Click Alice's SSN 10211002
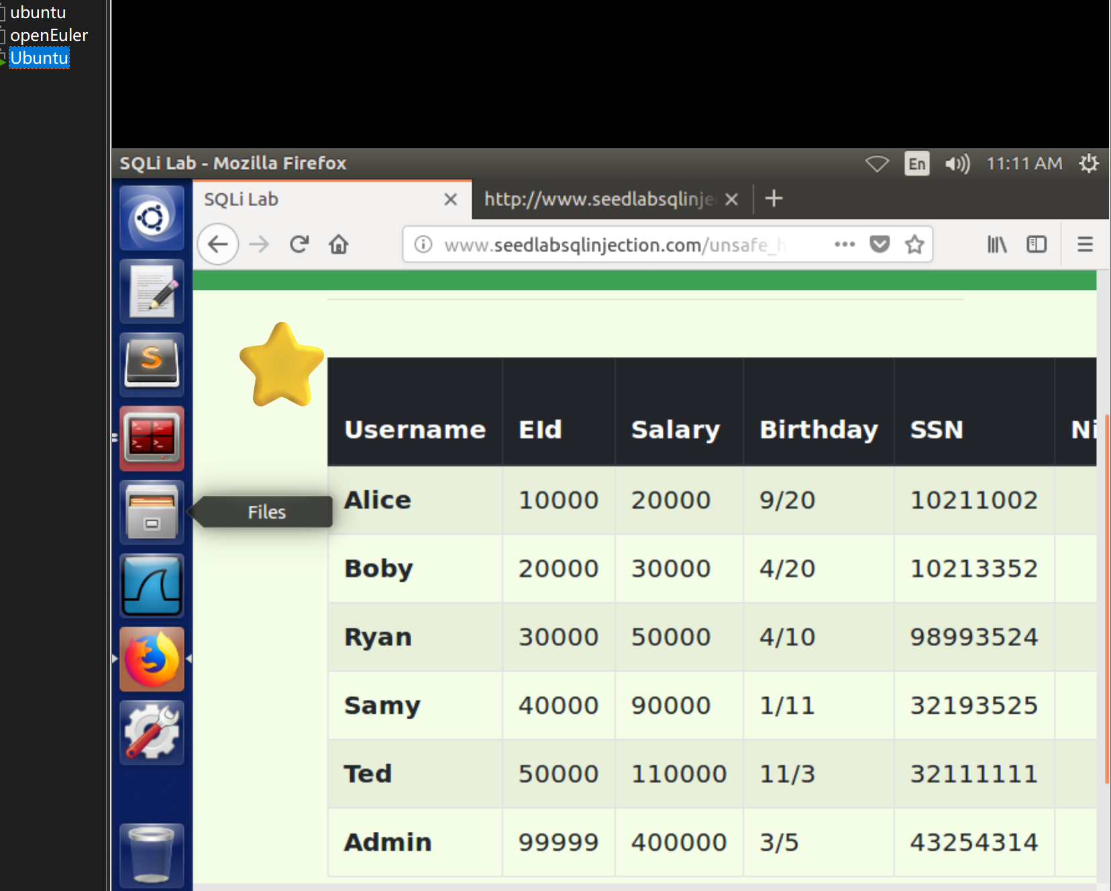 pyautogui.click(x=973, y=500)
